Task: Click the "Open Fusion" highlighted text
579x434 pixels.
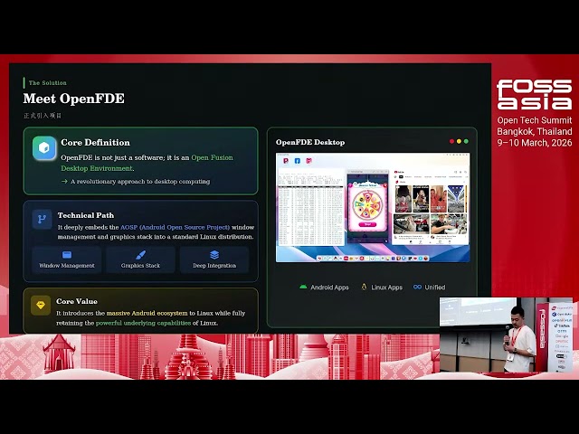Action: (212, 157)
